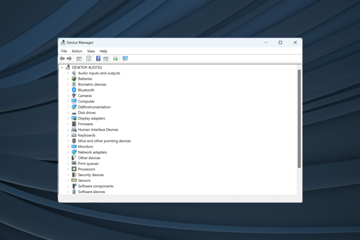360x240 pixels.
Task: Select the Sensors icon
Action: [x=74, y=180]
